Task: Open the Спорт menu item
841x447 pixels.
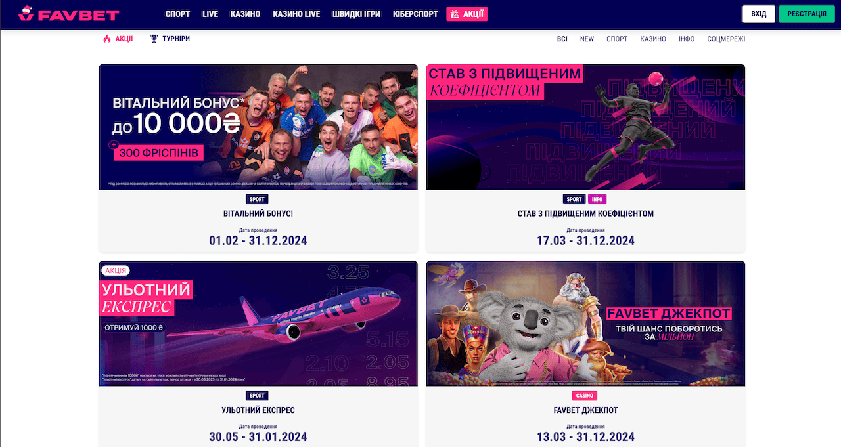Action: (x=178, y=14)
